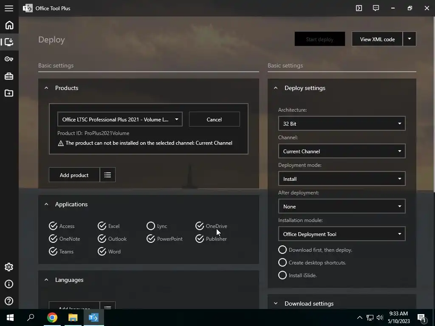Click the Office Tool Plus logo in title bar
The width and height of the screenshot is (435, 326).
[x=28, y=8]
